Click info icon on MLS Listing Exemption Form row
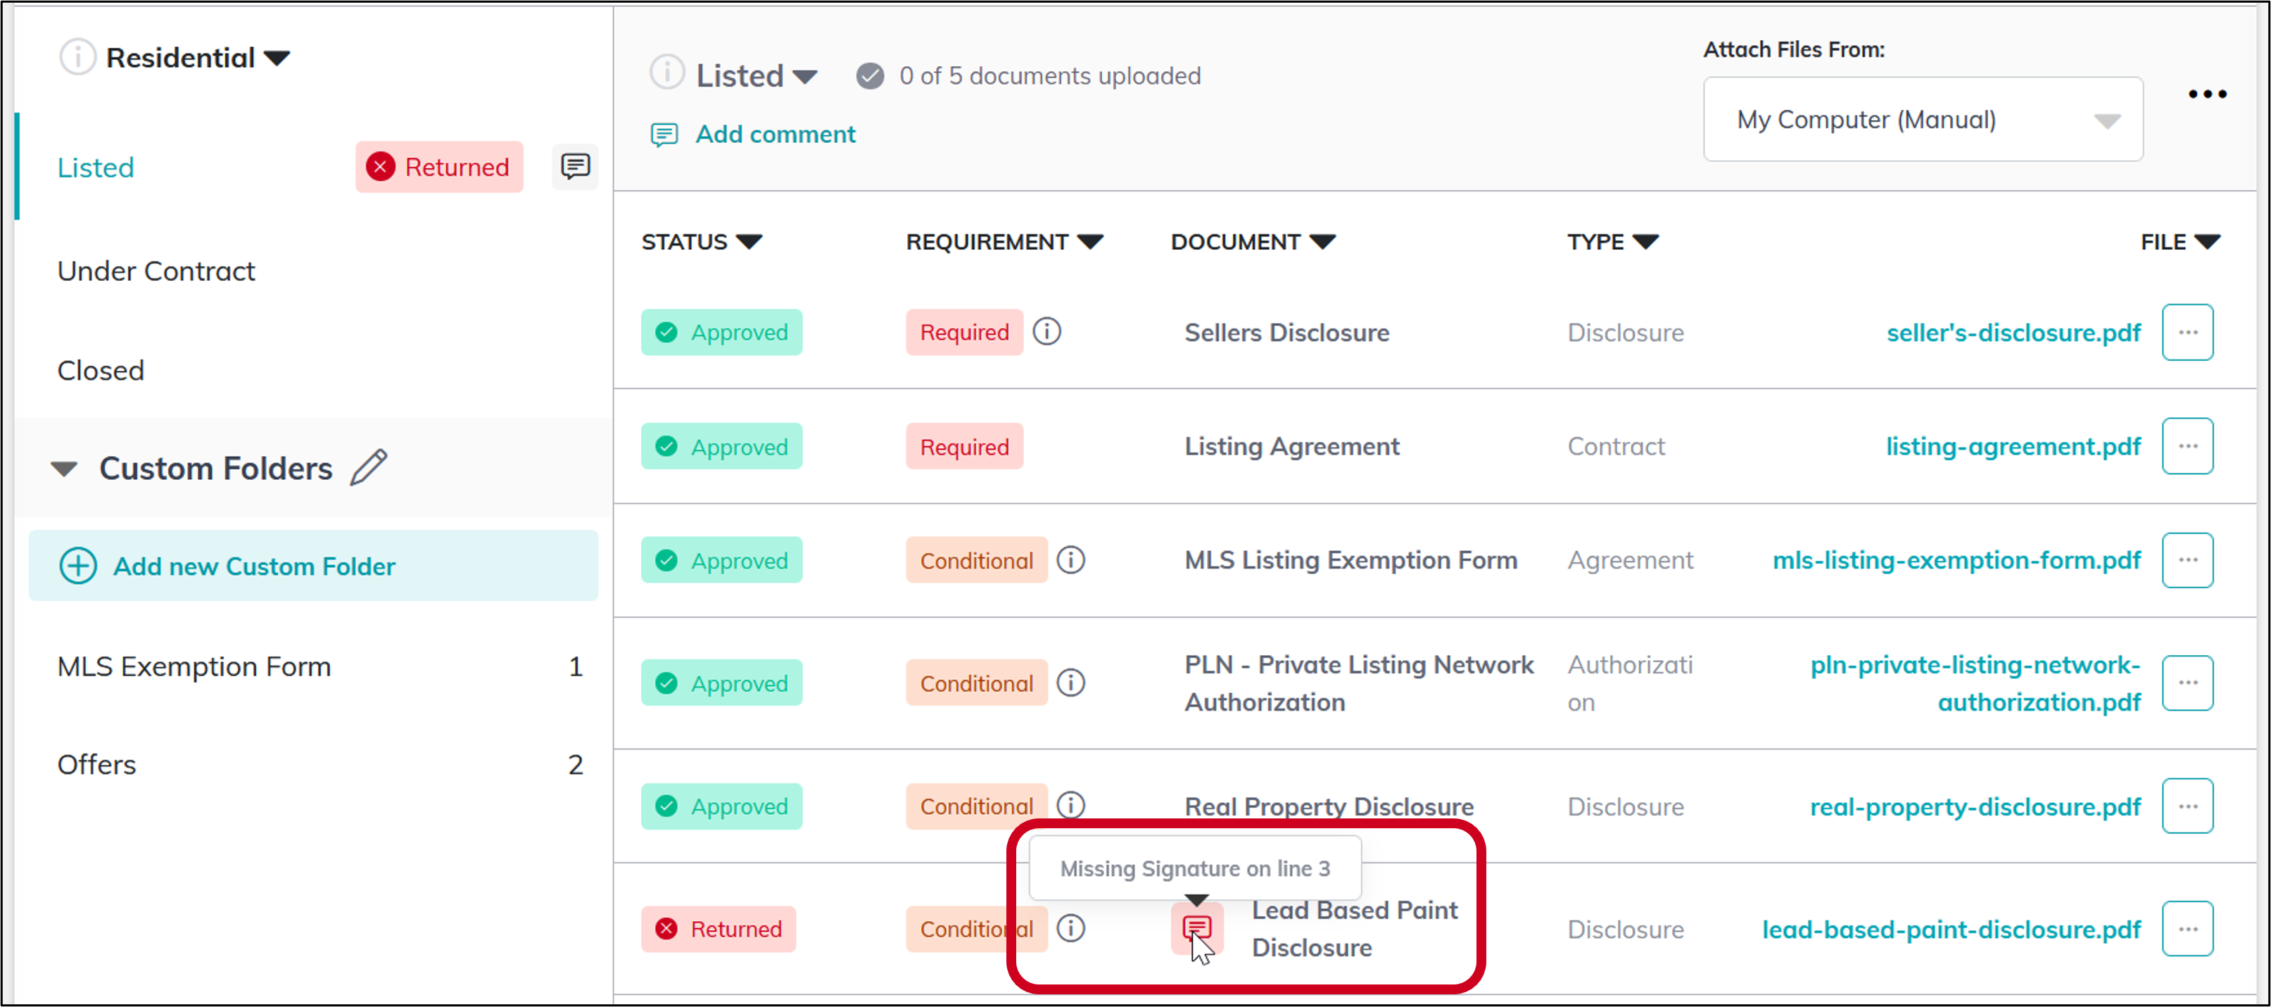This screenshot has width=2271, height=1007. [x=1070, y=560]
